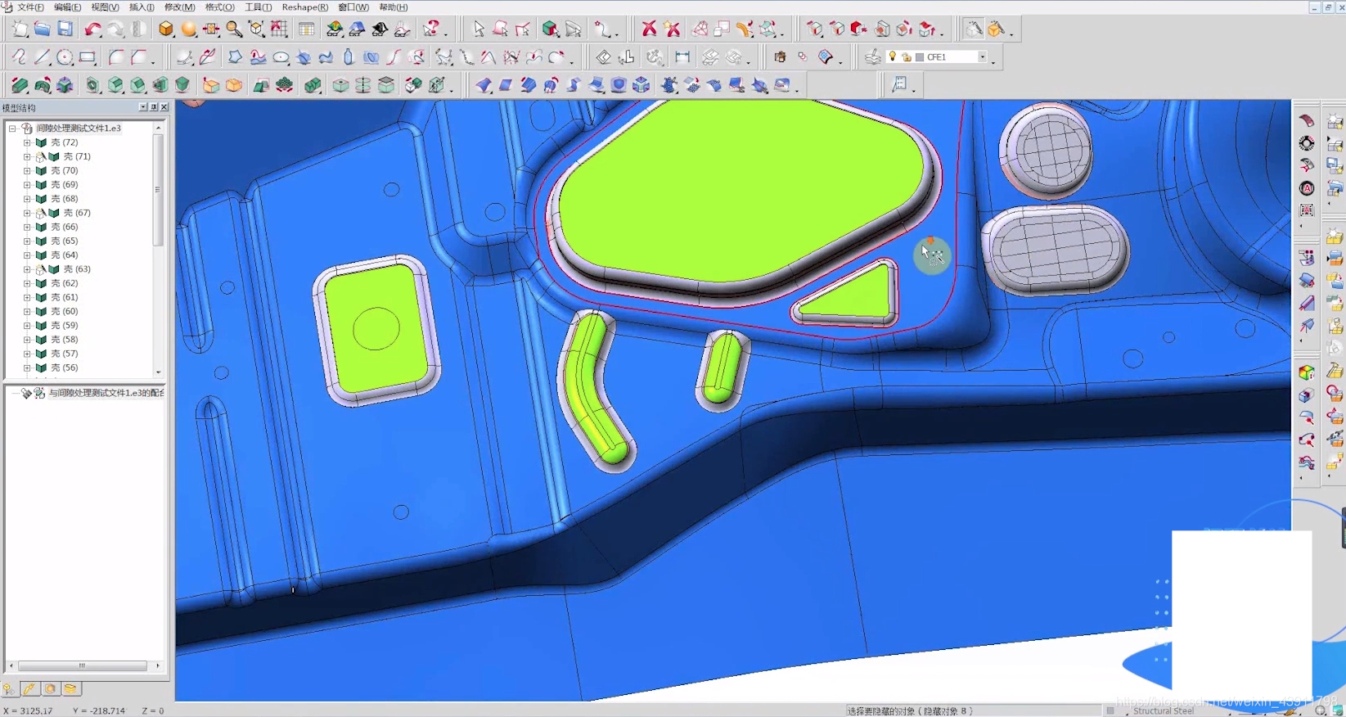The width and height of the screenshot is (1346, 717).
Task: Expand the 壳 (64) tree node
Action: (x=27, y=255)
